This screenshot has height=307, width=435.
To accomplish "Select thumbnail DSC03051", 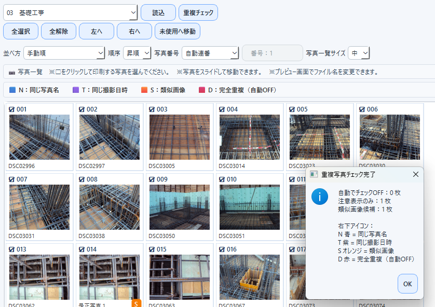I will (x=250, y=207).
